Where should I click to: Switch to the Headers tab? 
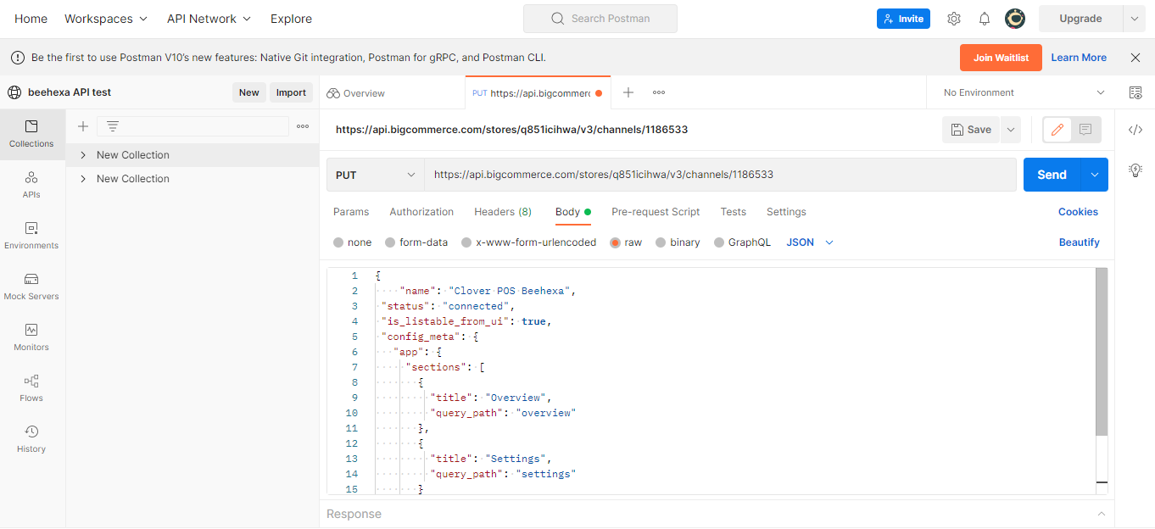coord(503,211)
